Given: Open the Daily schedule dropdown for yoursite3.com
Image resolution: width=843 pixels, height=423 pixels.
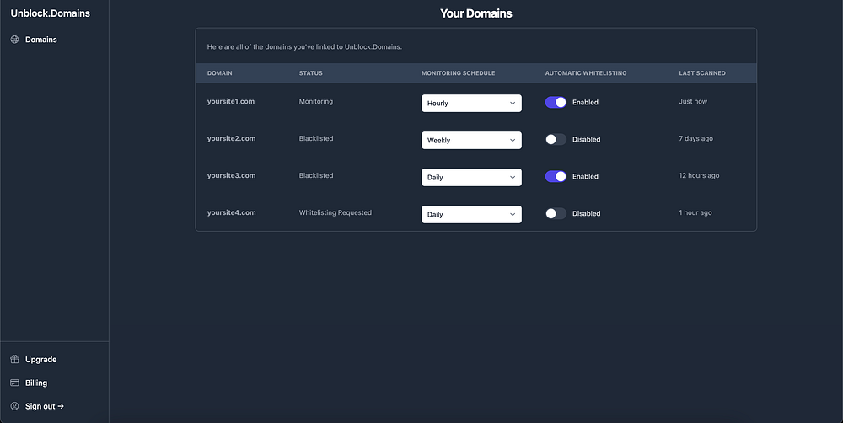Looking at the screenshot, I should pos(471,177).
